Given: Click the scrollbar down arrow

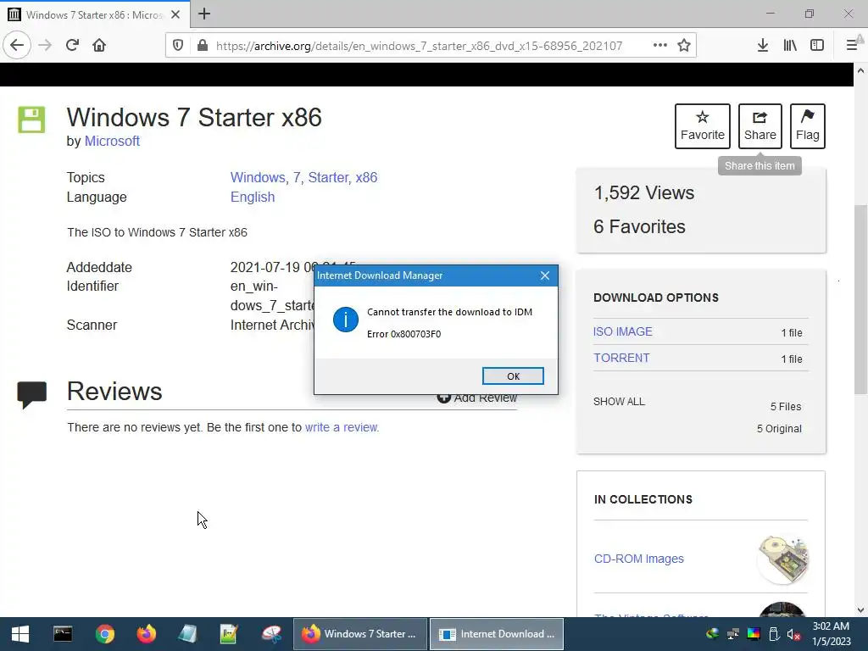Looking at the screenshot, I should point(860,610).
